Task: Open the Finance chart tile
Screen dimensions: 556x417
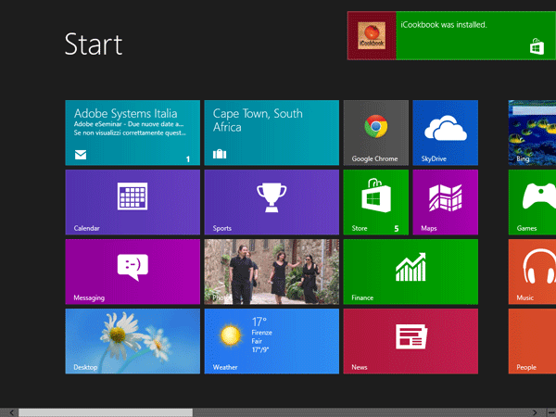Action: point(410,271)
